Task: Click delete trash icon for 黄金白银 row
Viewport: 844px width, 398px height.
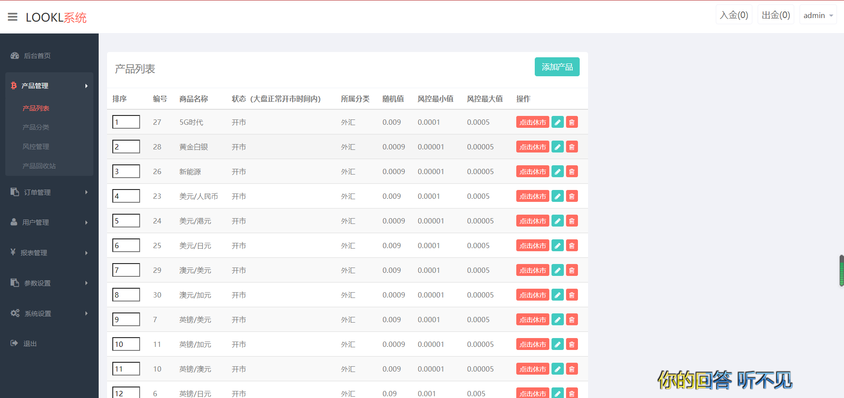Action: (x=572, y=147)
